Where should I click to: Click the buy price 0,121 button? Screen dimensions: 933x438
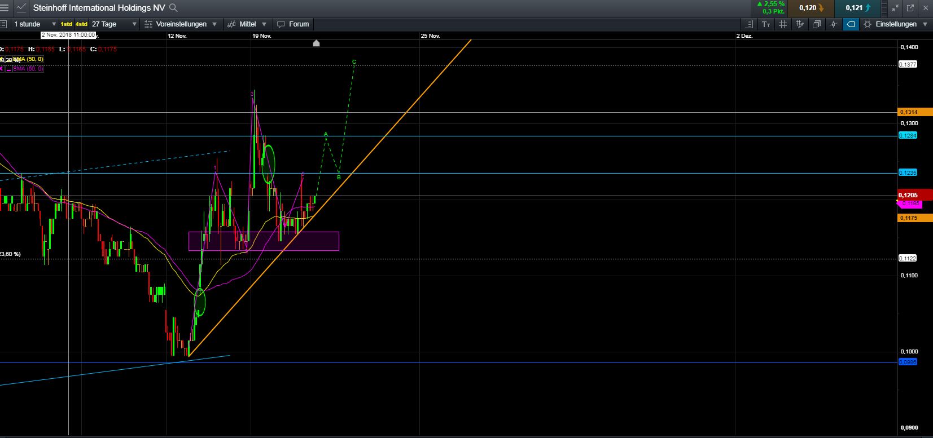tap(858, 8)
